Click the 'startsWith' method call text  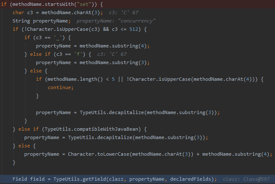click(x=59, y=4)
